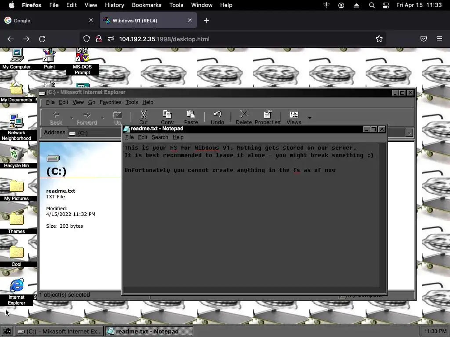The height and width of the screenshot is (337, 450).
Task: Click the Cut toolbar button in Explorer
Action: [x=144, y=117]
